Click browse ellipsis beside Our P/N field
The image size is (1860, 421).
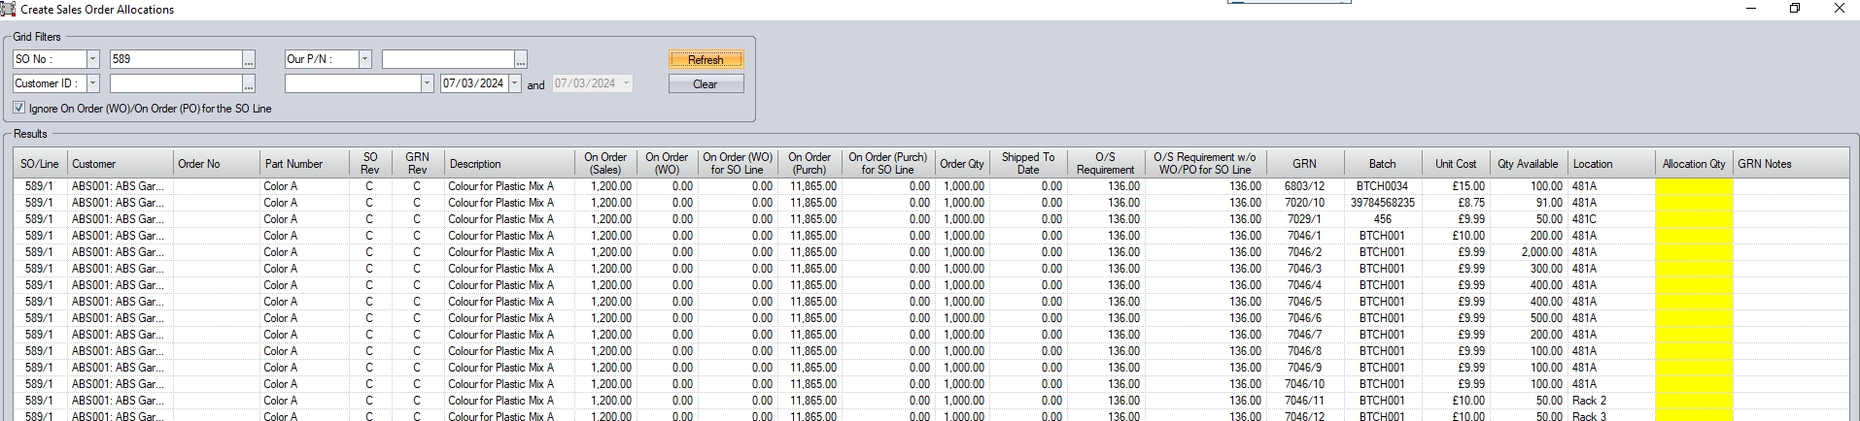coord(521,60)
